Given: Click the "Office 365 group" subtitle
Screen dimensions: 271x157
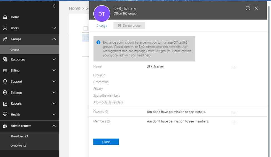Looking at the screenshot, I should tap(125, 14).
